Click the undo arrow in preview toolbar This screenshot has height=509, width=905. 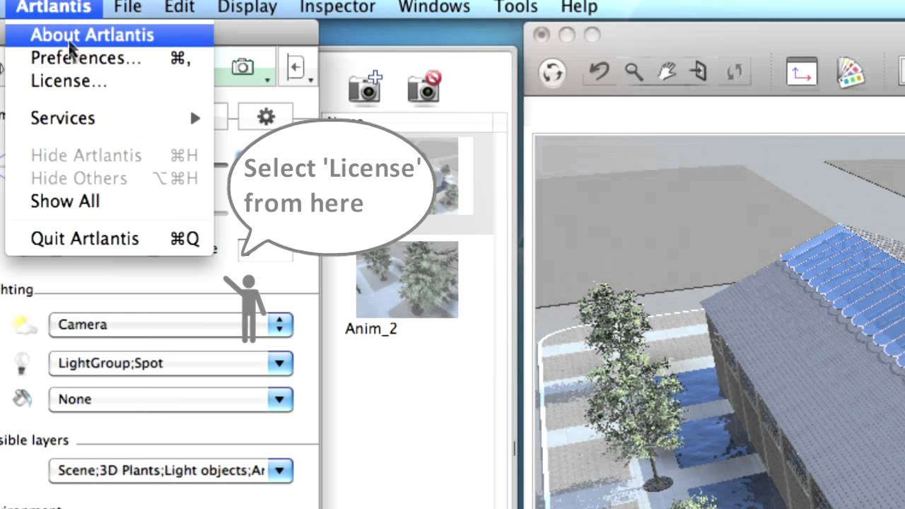600,71
